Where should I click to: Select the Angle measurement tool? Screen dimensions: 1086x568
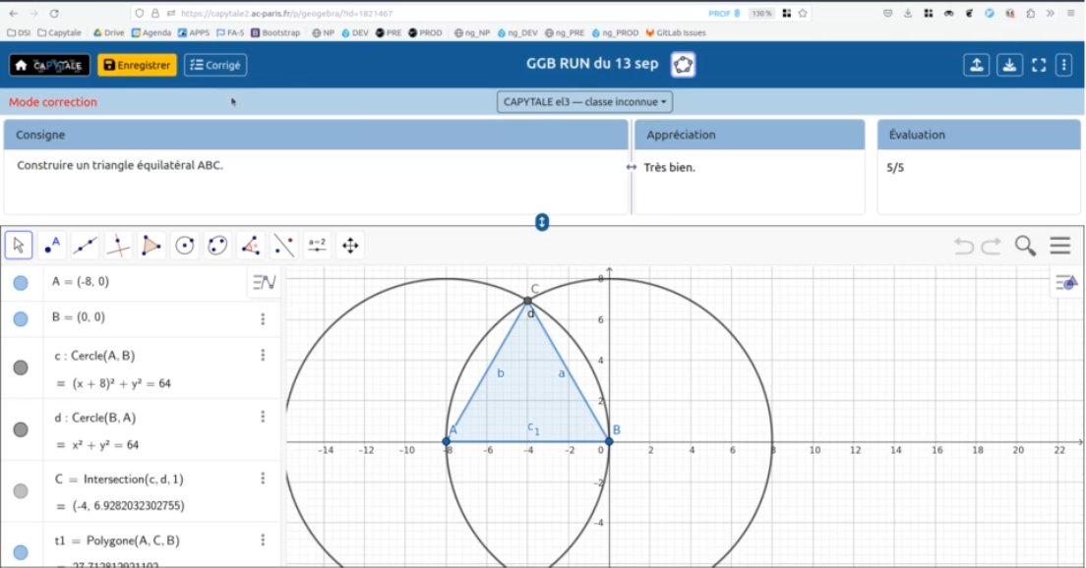tap(251, 246)
